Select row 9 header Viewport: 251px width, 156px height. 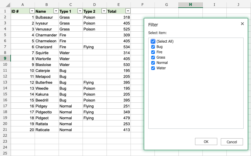[x=5, y=59]
